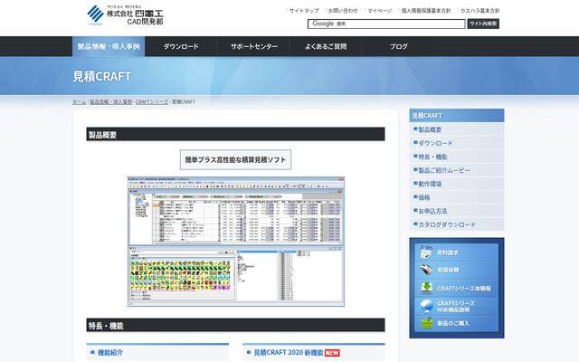Viewport: 579px width, 362px height.
Task: Open 見積CRAFT 2020 新機能 link
Action: pos(289,352)
